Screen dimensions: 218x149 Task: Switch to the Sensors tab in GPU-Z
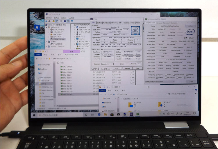pos(159,23)
